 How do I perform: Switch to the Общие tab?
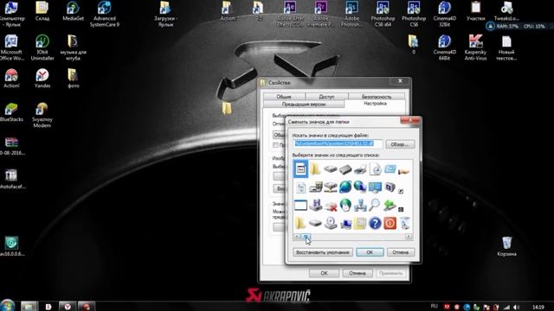[284, 96]
